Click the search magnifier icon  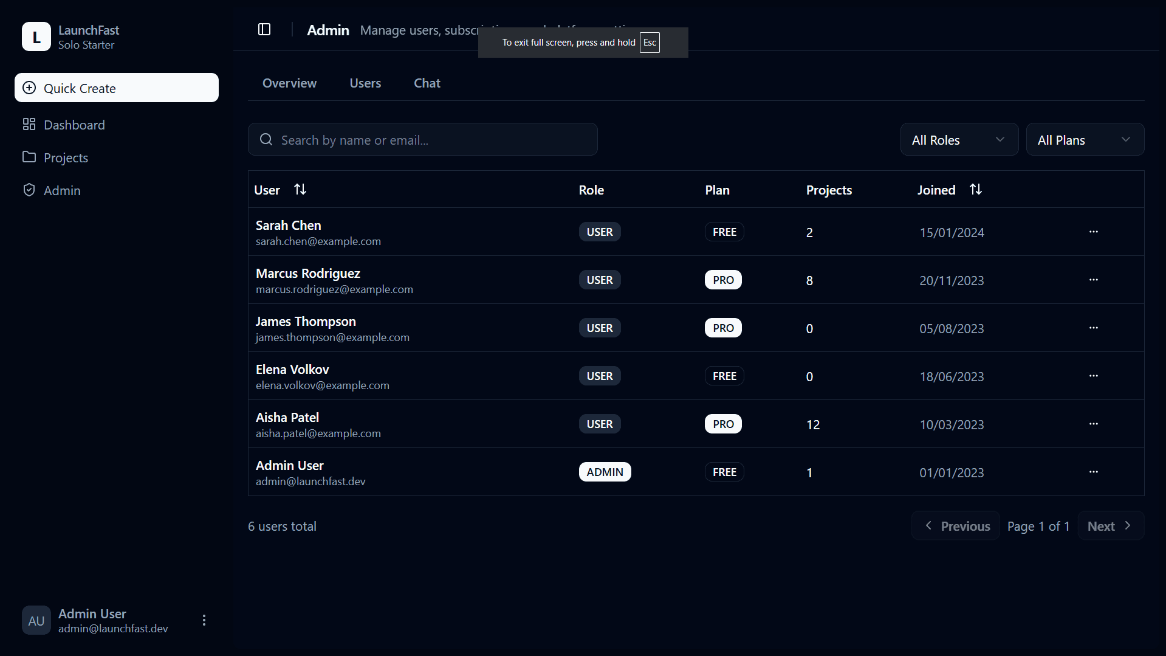pos(266,139)
